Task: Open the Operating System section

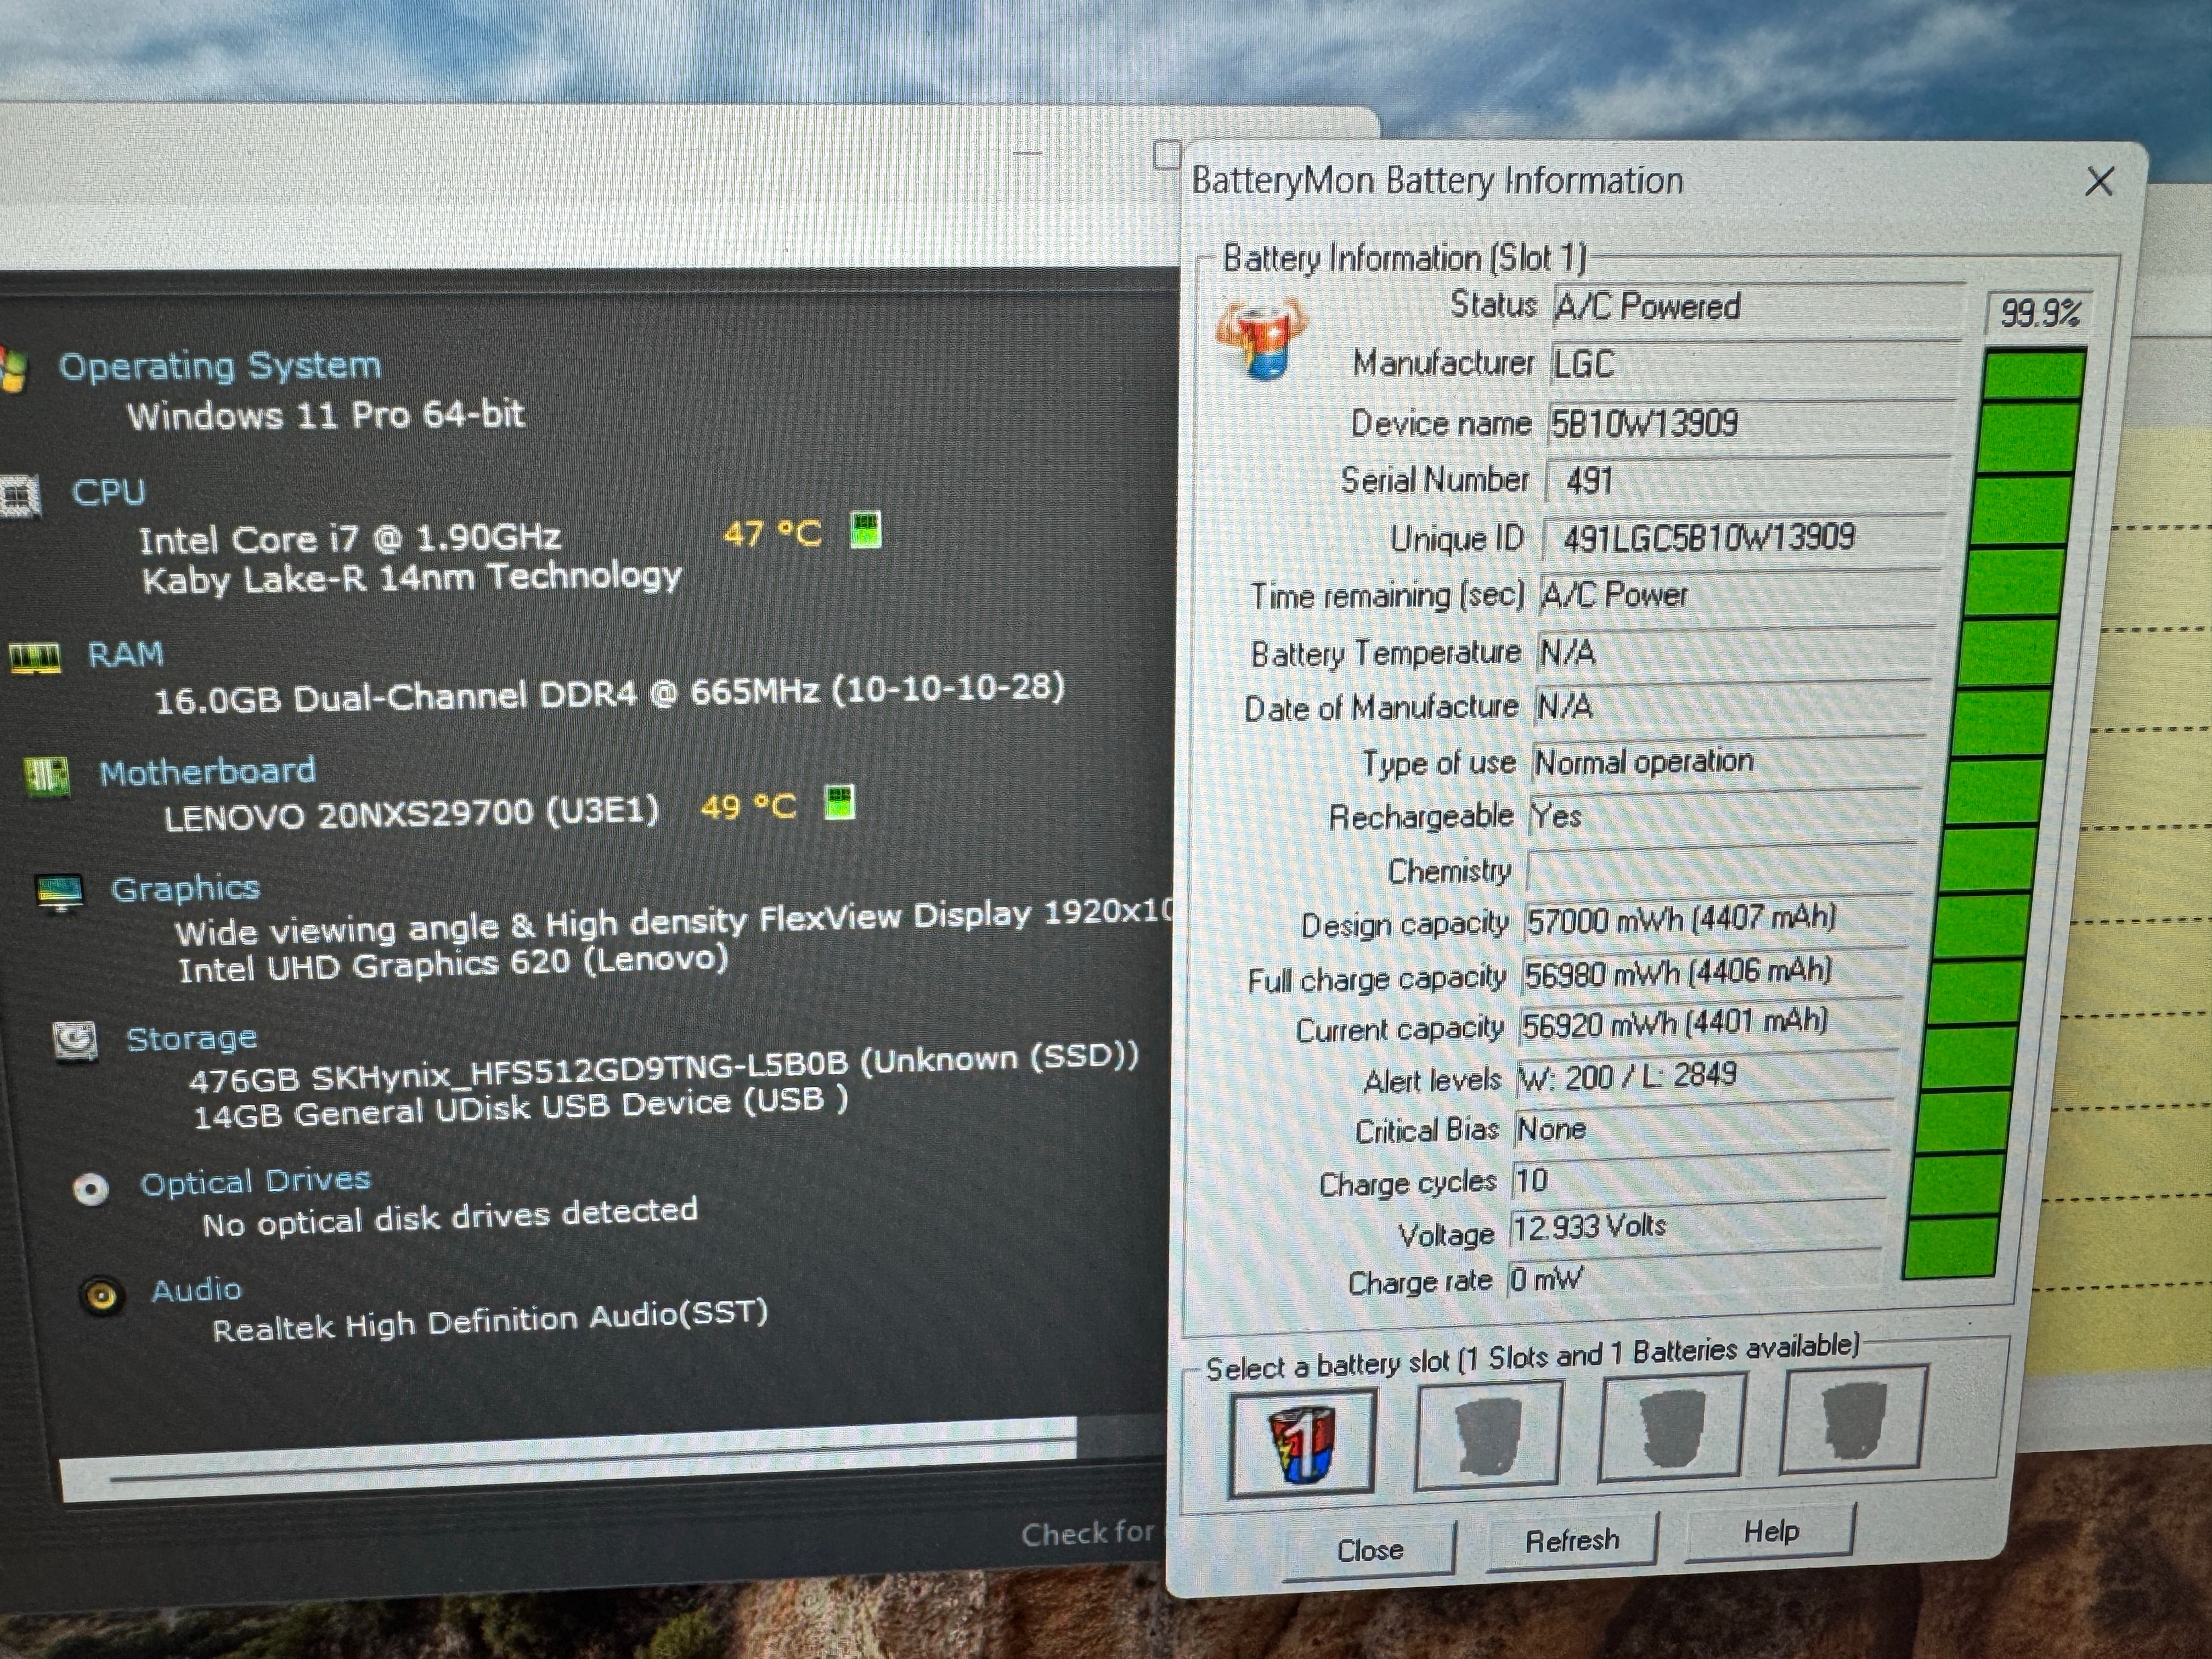Action: [x=220, y=366]
